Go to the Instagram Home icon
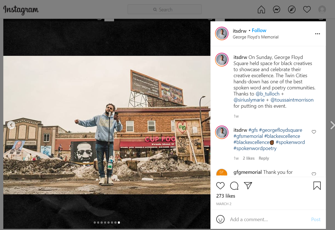This screenshot has height=230, width=335. pyautogui.click(x=261, y=10)
